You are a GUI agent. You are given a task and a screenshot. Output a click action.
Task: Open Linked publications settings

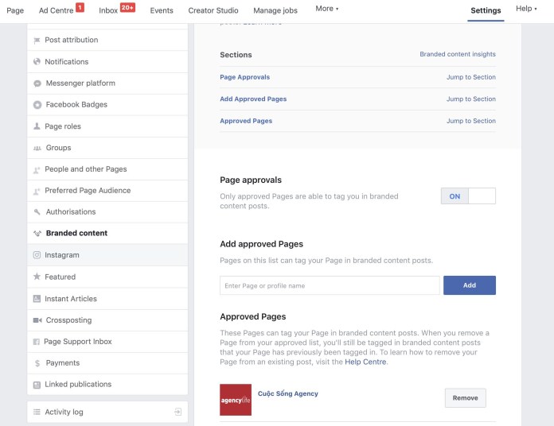pyautogui.click(x=107, y=385)
